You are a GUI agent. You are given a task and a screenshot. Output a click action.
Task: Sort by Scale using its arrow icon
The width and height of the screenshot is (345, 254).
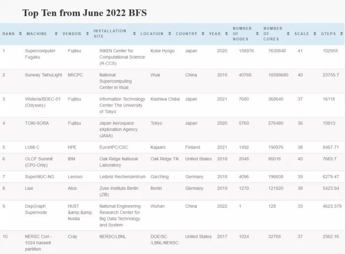[315, 34]
